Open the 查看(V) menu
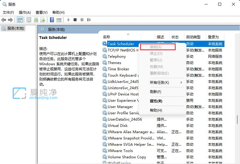This screenshot has height=164, width=240. tap(42, 12)
